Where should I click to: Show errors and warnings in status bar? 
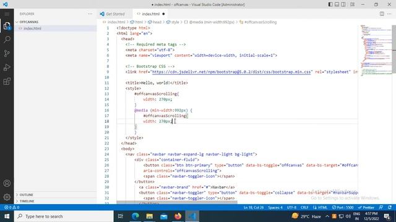click(12, 207)
